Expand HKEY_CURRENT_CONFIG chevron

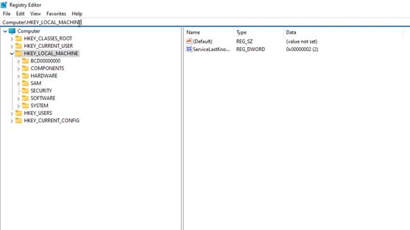(12, 121)
